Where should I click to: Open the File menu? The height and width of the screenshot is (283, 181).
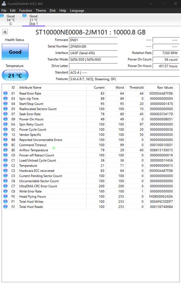point(4,11)
